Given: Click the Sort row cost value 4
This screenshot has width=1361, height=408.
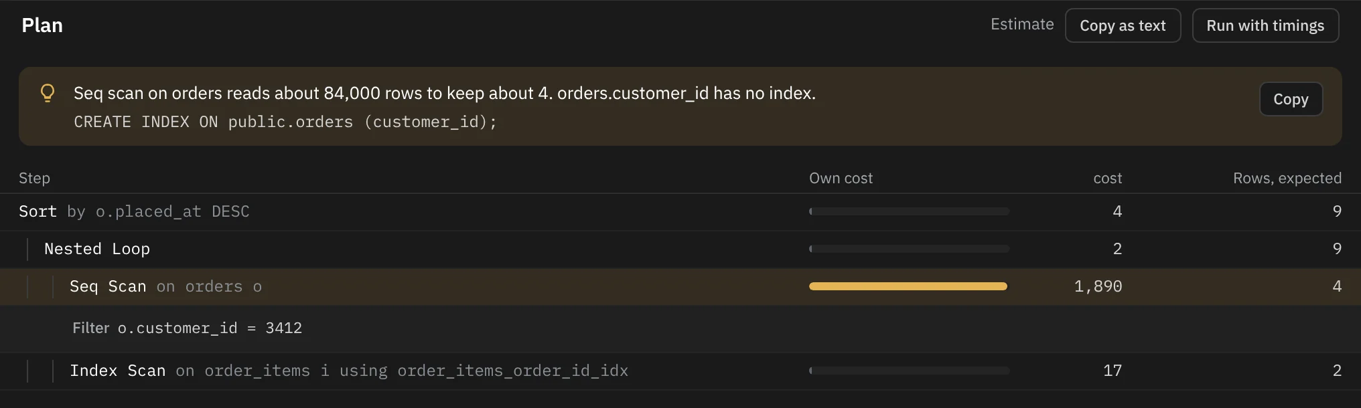Looking at the screenshot, I should [x=1117, y=211].
